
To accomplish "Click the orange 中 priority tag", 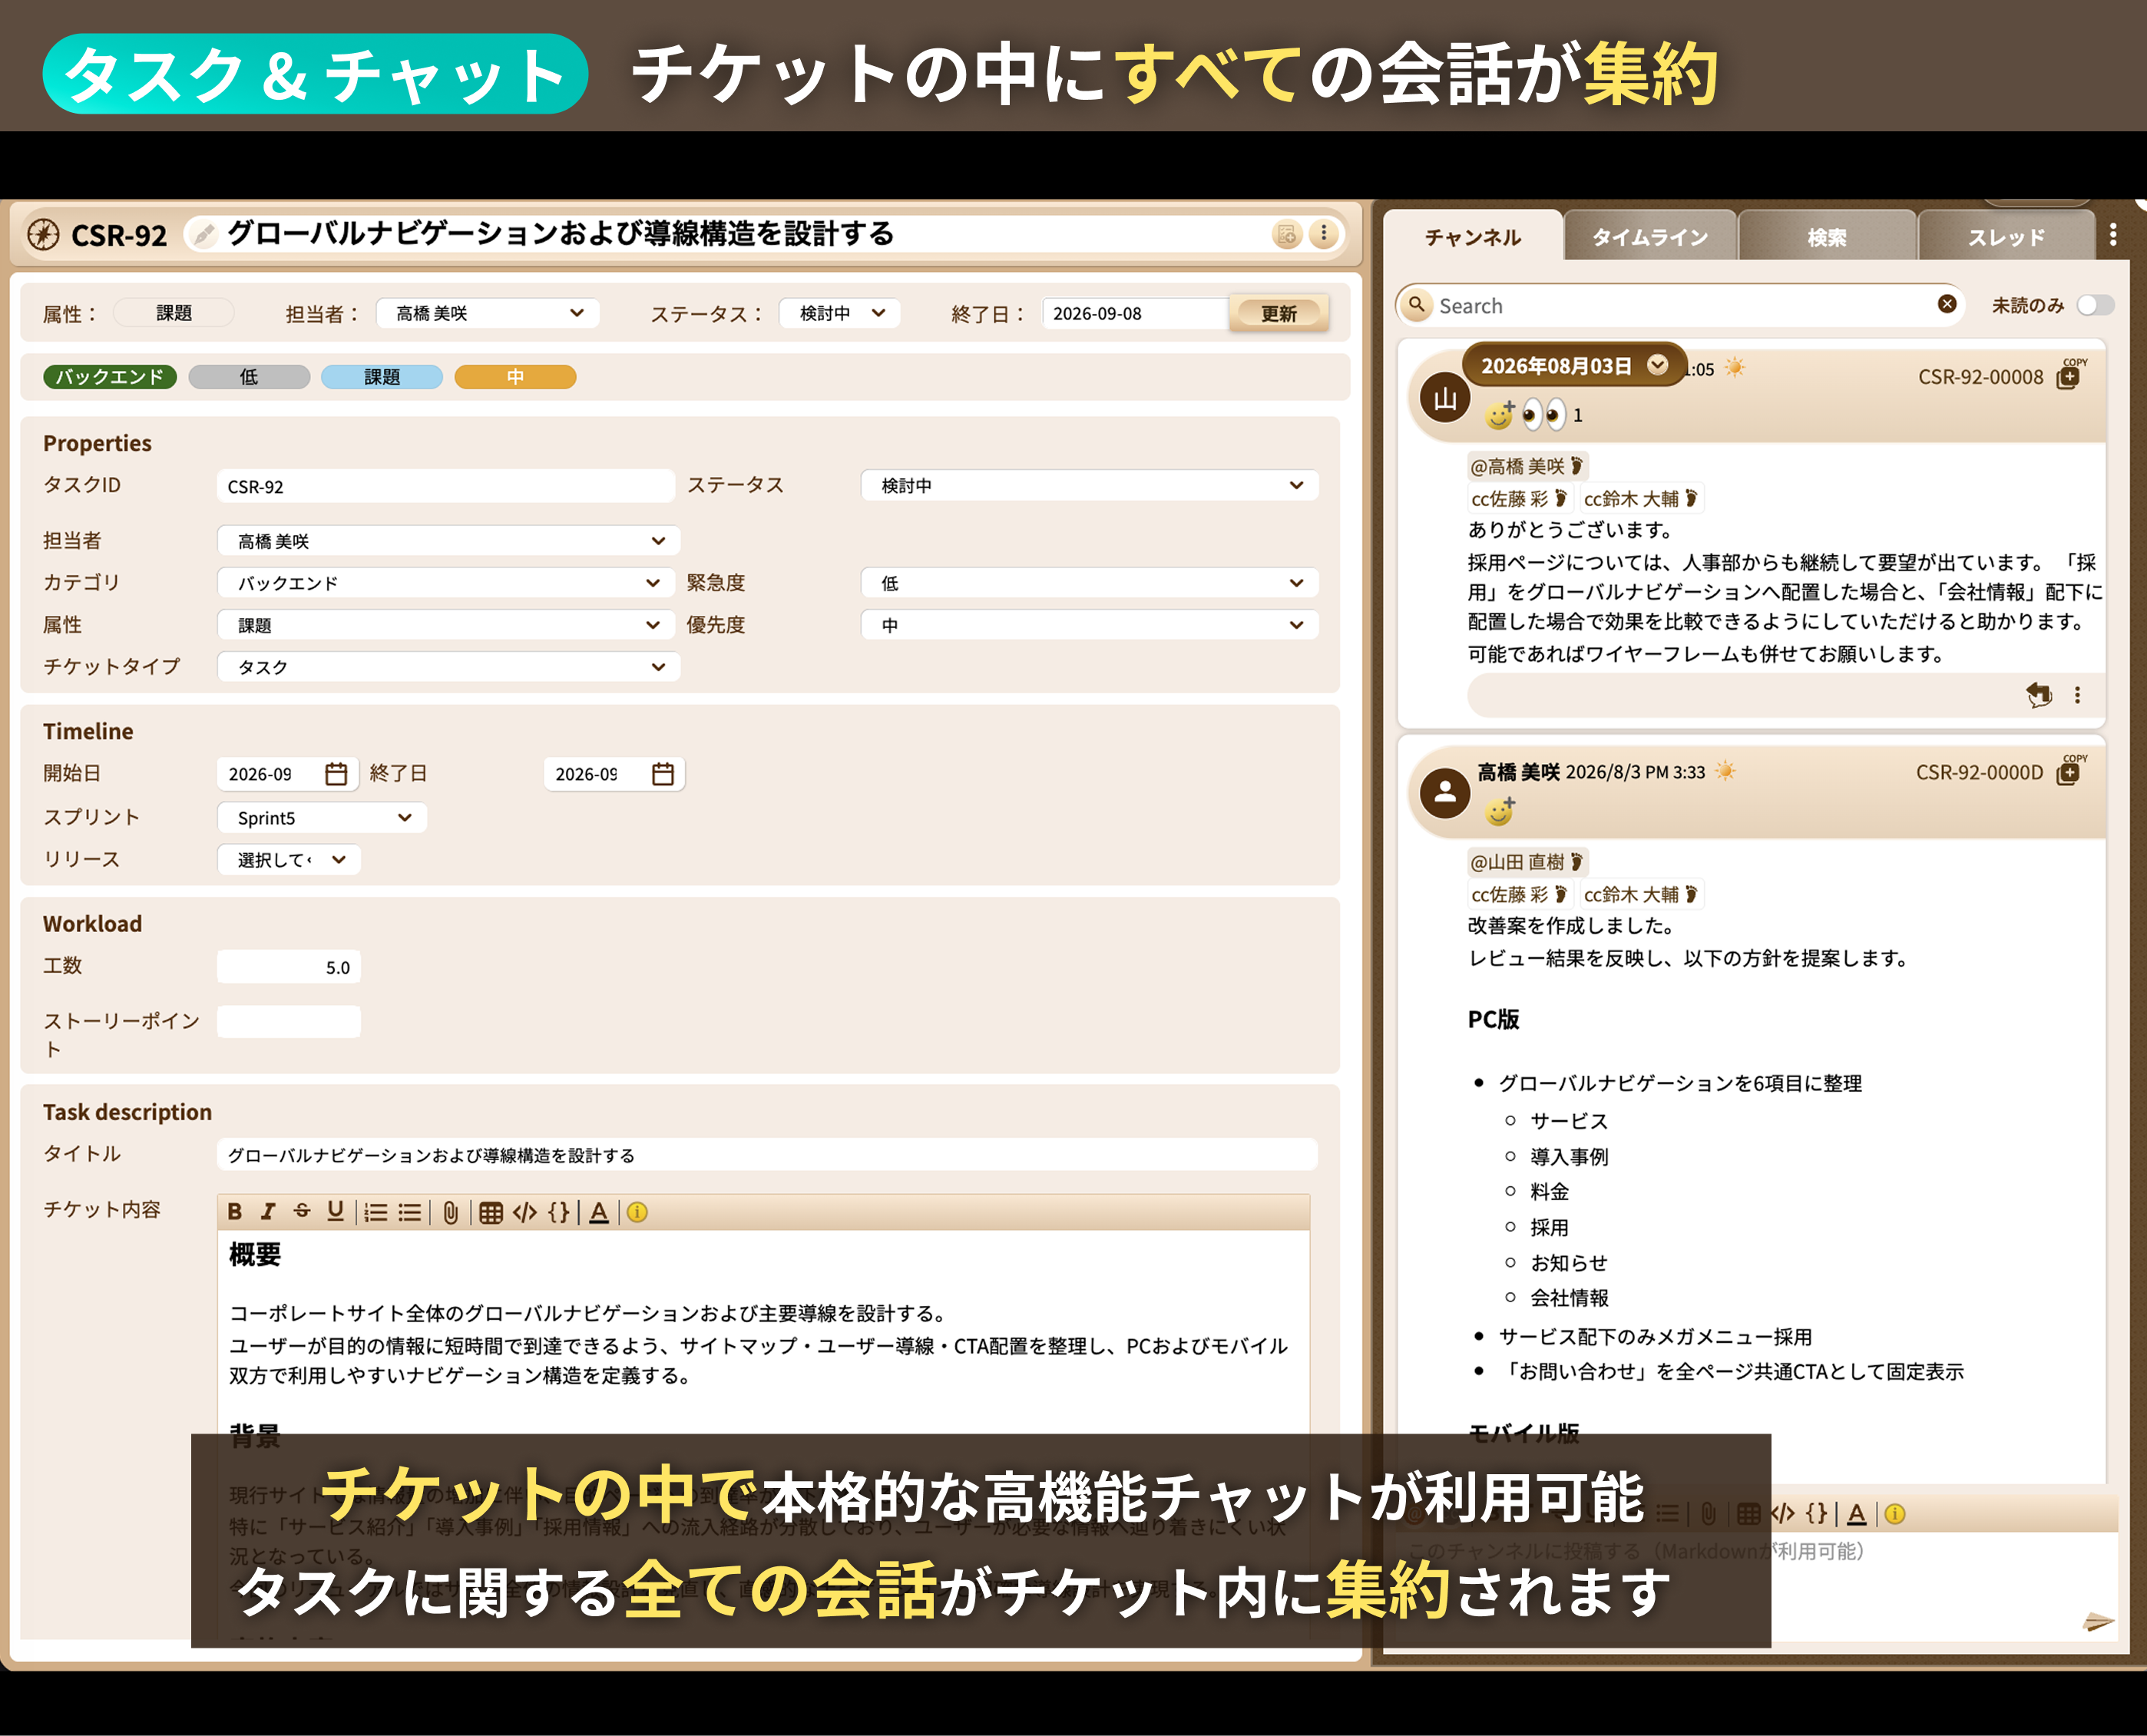I will click(x=515, y=377).
